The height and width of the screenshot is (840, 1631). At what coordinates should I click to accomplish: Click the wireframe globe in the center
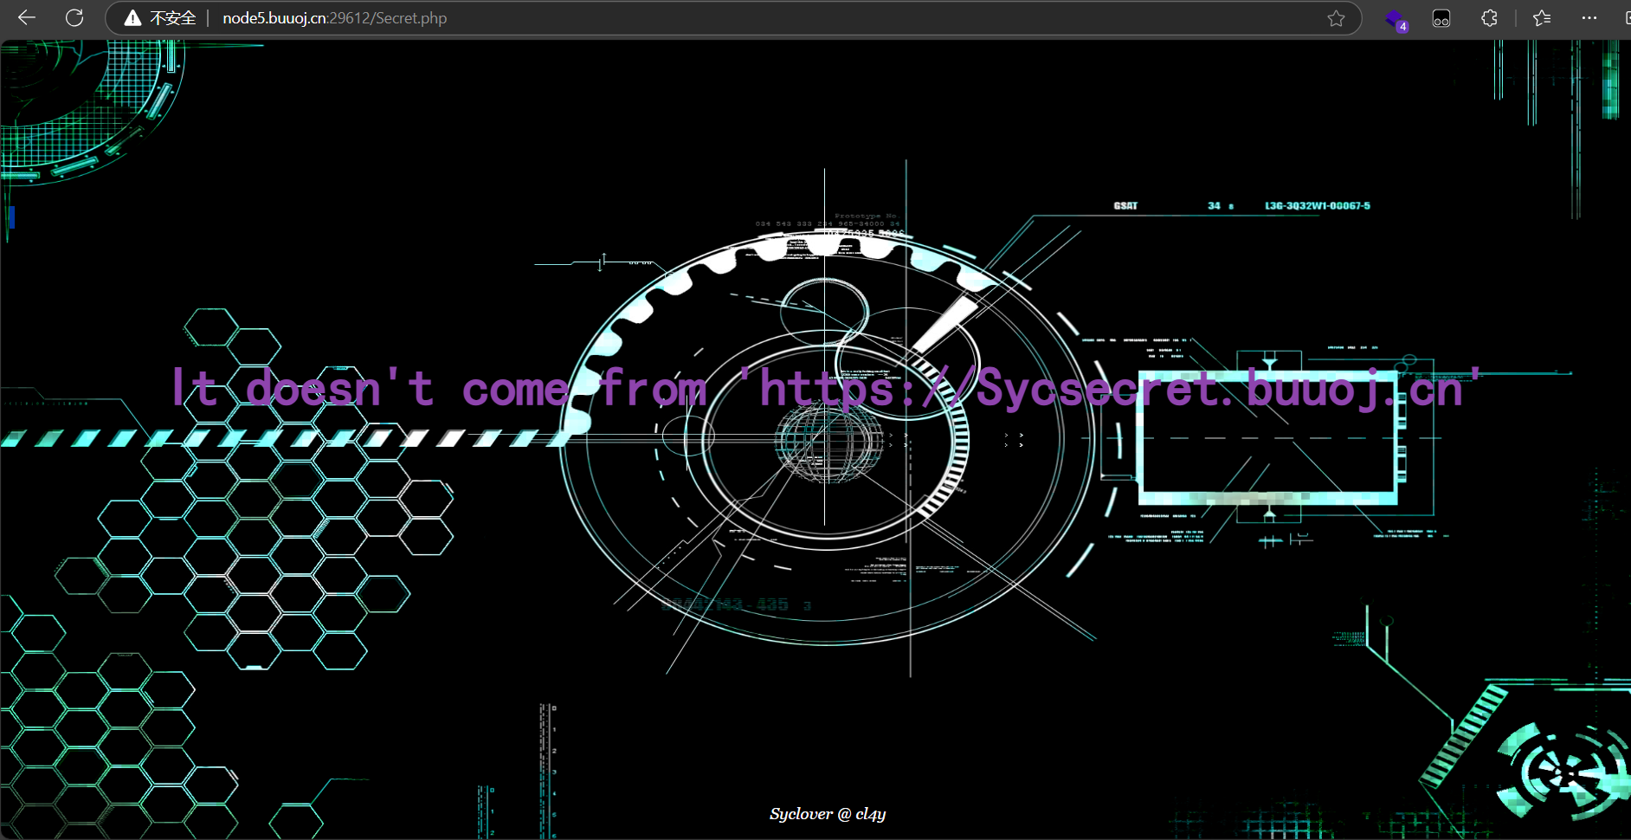(827, 442)
